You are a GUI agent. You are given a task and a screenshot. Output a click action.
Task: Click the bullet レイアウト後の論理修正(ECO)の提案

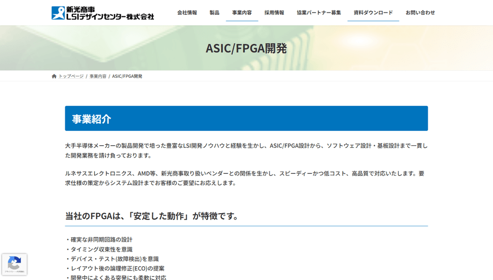(115, 268)
